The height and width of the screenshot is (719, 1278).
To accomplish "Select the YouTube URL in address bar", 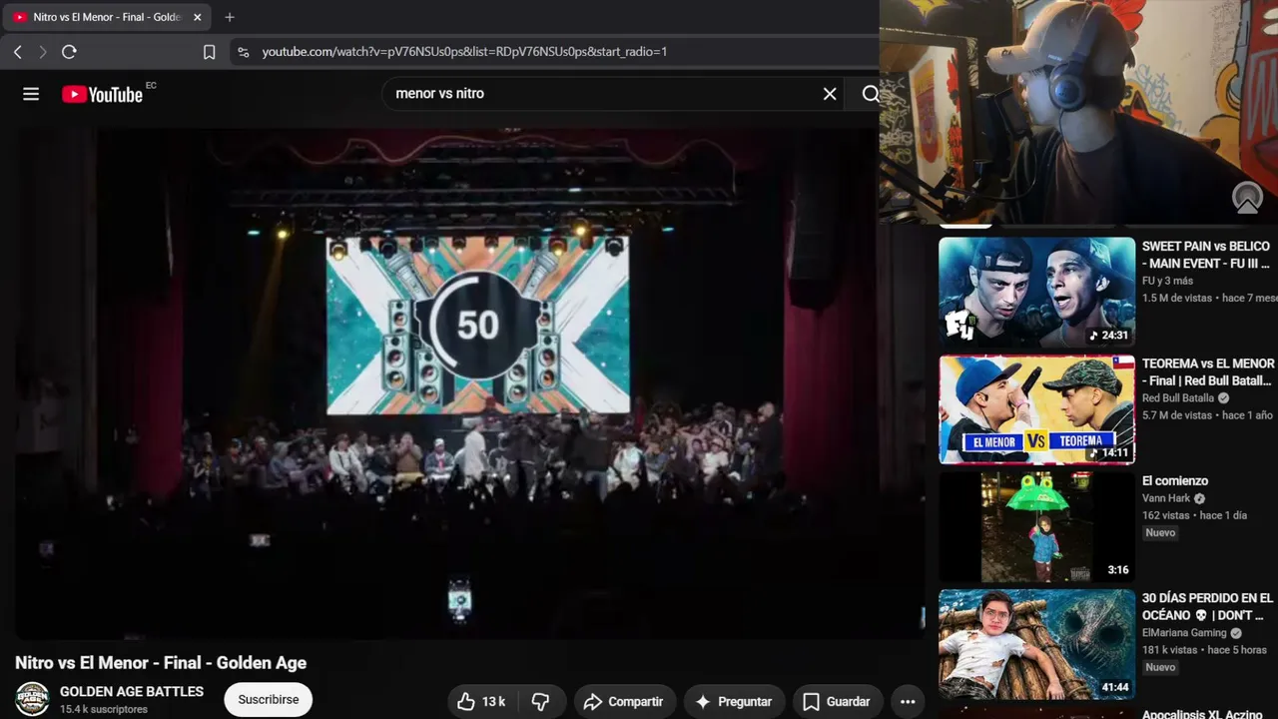I will click(x=464, y=52).
